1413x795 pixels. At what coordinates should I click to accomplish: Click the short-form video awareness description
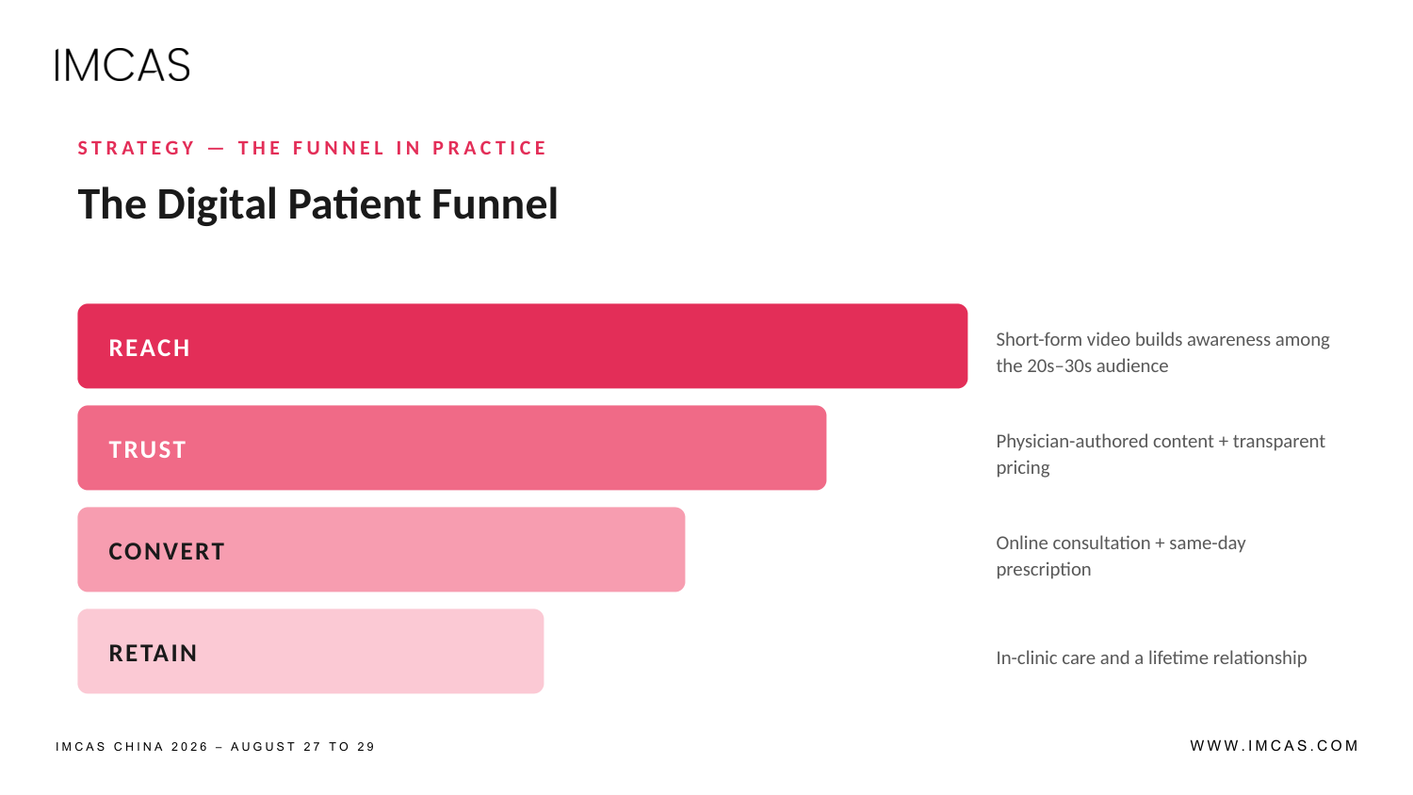click(x=1162, y=352)
